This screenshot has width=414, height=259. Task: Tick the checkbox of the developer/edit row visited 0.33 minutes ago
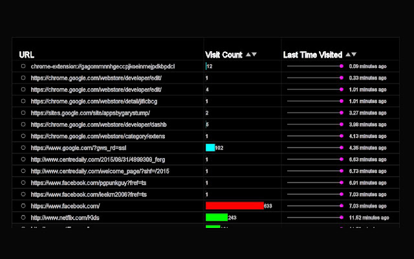click(23, 78)
